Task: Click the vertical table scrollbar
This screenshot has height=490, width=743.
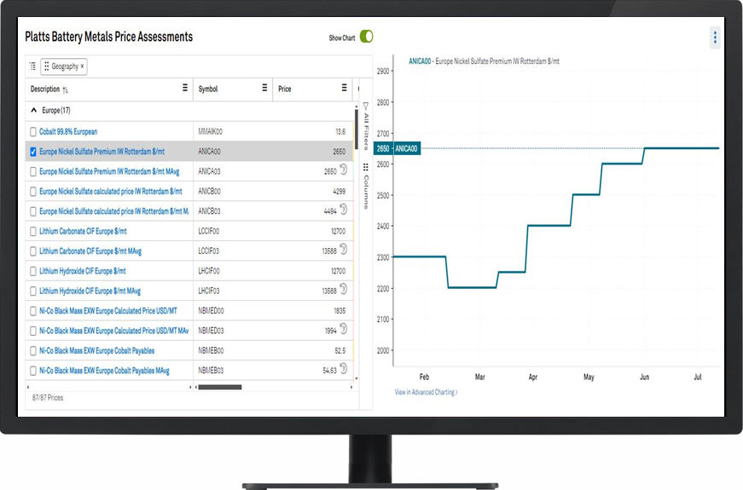Action: 357,128
